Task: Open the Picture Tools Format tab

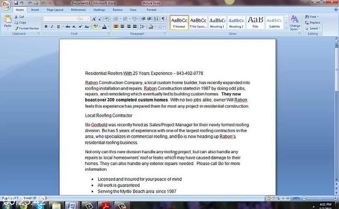Action: click(151, 10)
